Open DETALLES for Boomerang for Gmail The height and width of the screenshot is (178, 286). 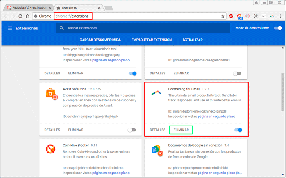pos(158,130)
